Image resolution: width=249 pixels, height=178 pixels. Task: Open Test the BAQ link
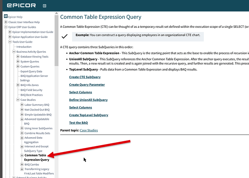pos(78,123)
